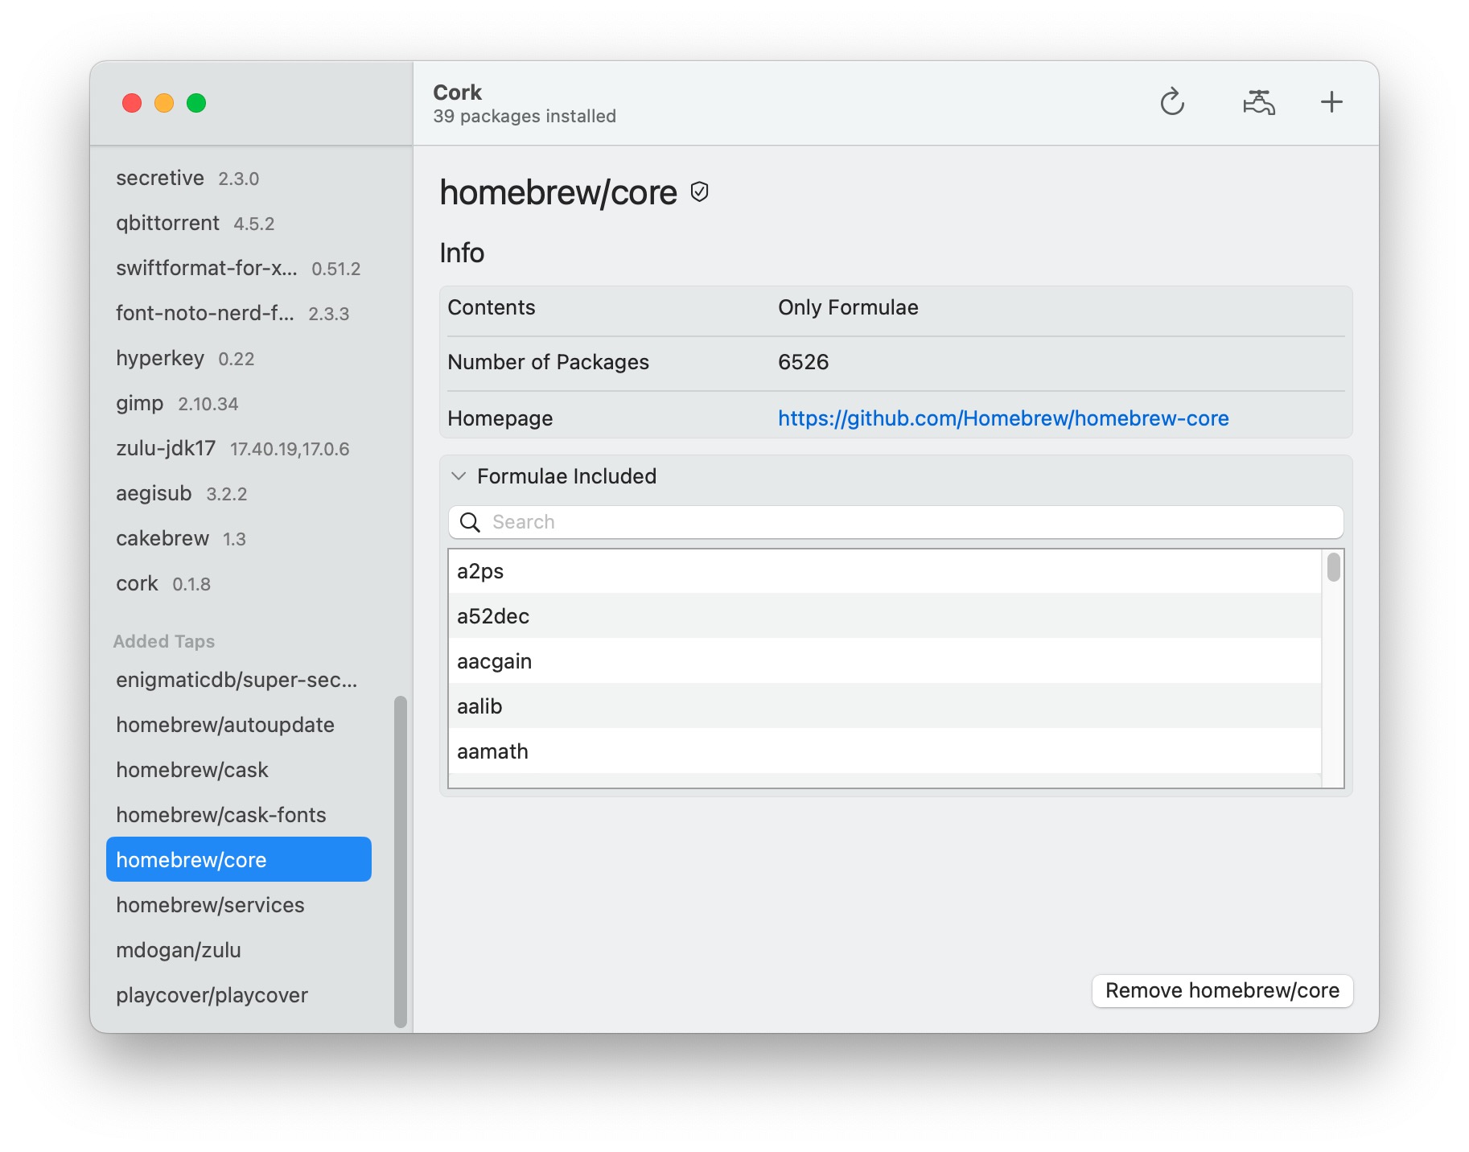Select the aacgain formula row
The width and height of the screenshot is (1469, 1152).
tap(885, 661)
